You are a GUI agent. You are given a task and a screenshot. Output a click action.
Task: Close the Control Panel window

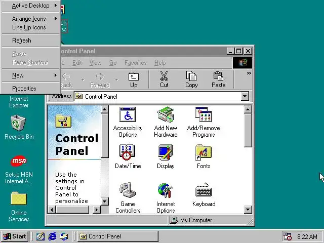pos(248,51)
